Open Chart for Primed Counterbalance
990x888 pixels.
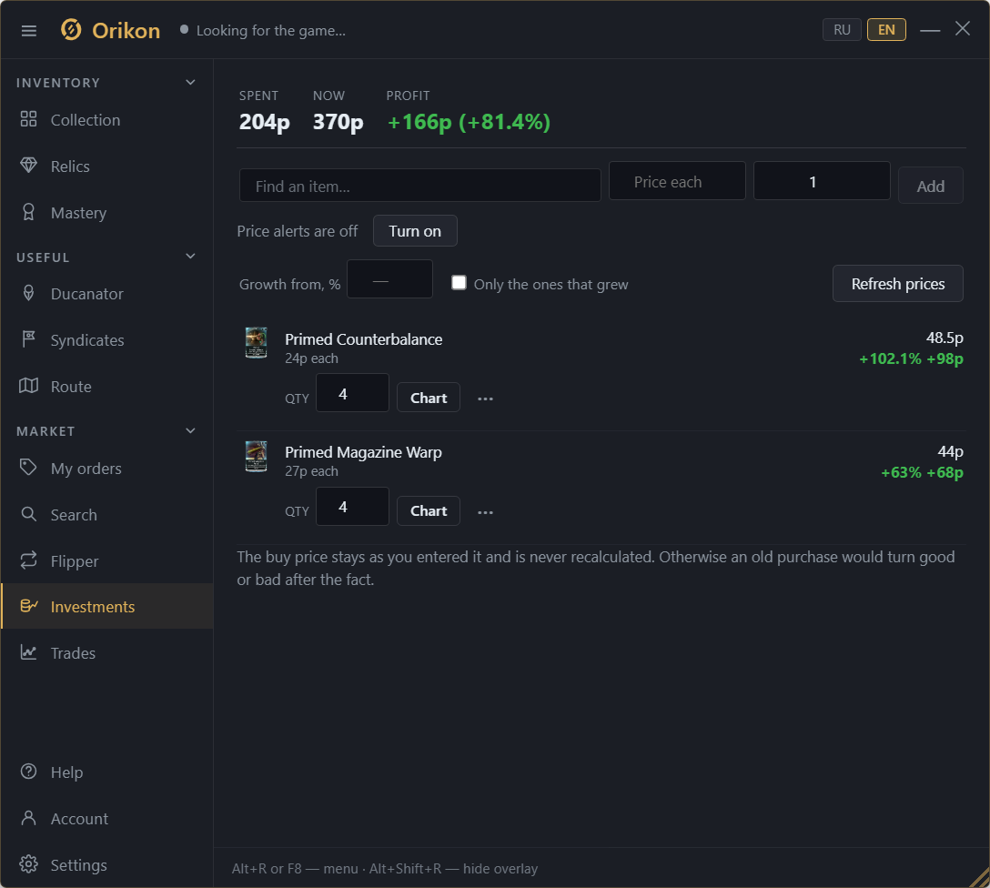click(x=428, y=398)
